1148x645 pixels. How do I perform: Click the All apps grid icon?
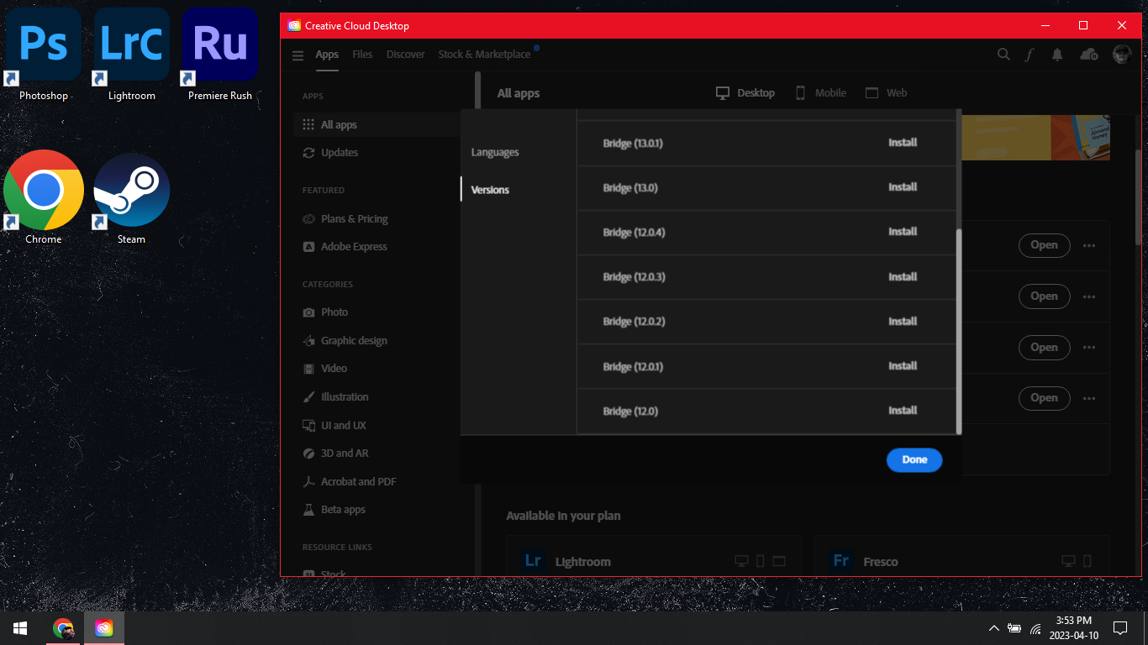(308, 124)
